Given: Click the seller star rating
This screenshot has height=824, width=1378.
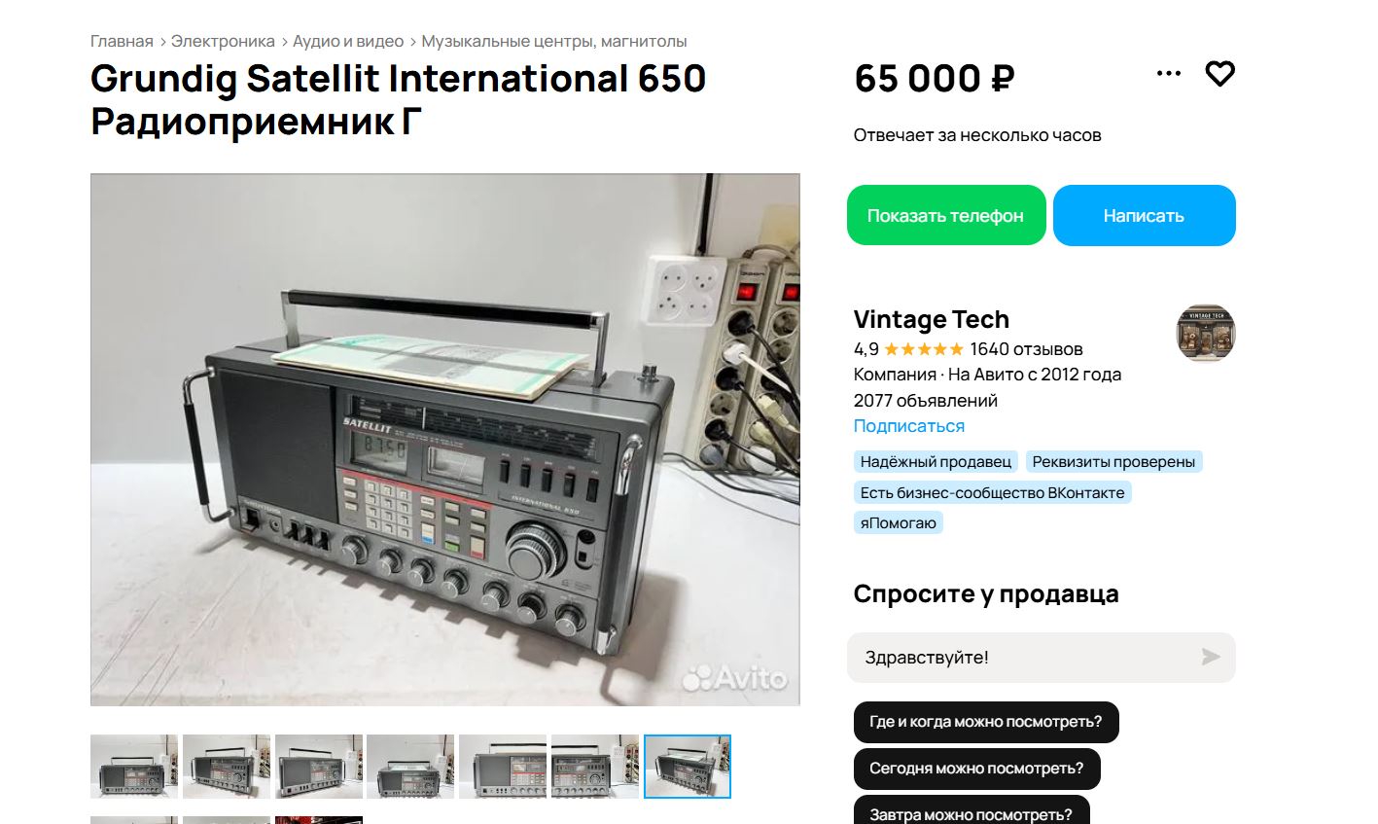Looking at the screenshot, I should tap(924, 349).
